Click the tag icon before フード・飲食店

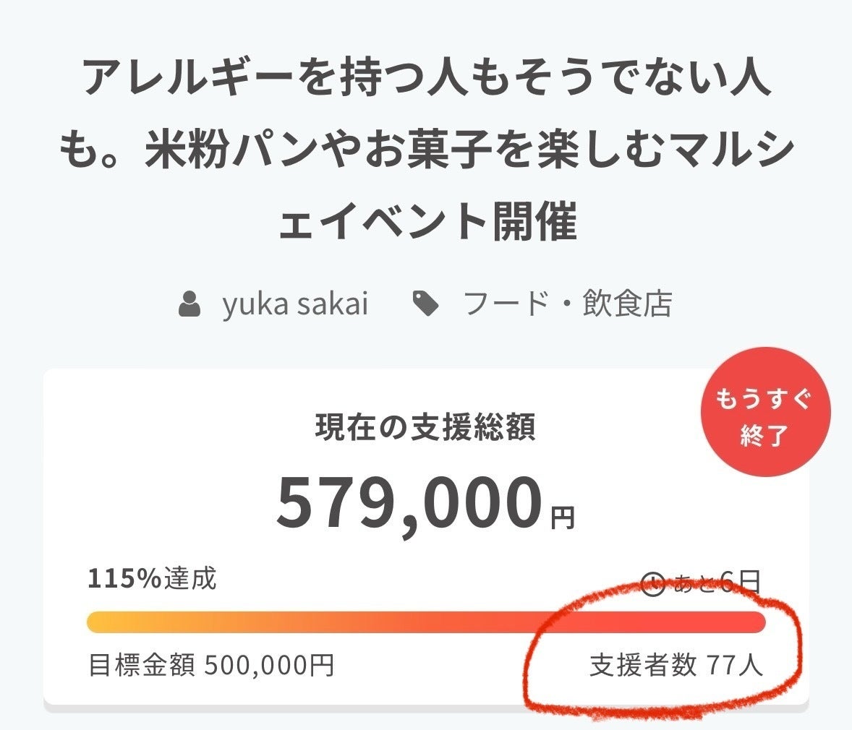(427, 304)
